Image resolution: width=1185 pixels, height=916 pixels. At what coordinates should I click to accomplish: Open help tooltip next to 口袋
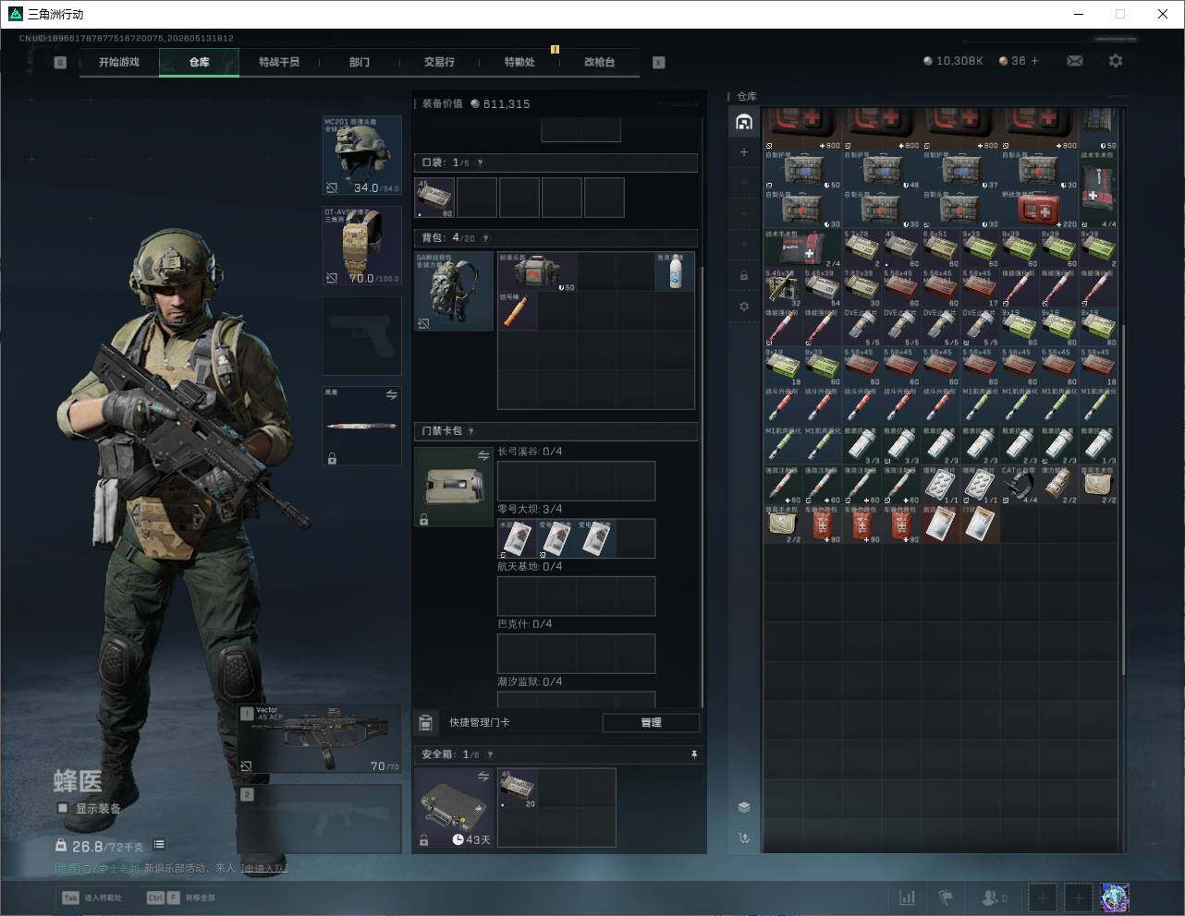click(x=480, y=163)
